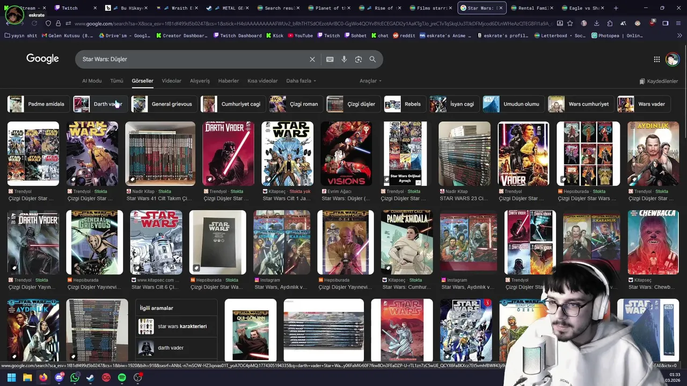Switch to the Videolar tab
Viewport: 687px width, 386px height.
coord(172,81)
